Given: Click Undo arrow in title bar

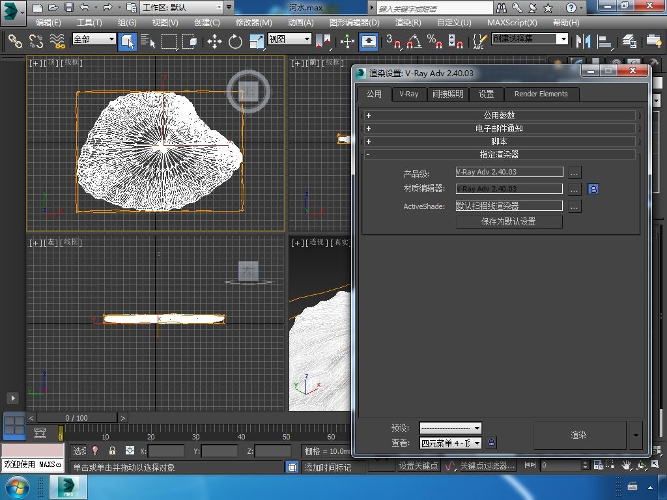Looking at the screenshot, I should pyautogui.click(x=85, y=7).
